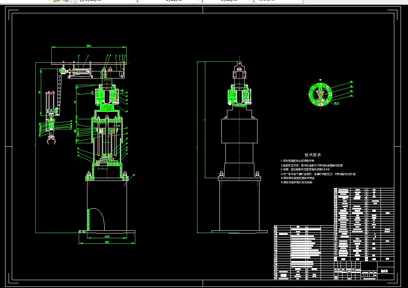
Task: Click the top horizontal dimension above the arm
Action: click(x=89, y=46)
